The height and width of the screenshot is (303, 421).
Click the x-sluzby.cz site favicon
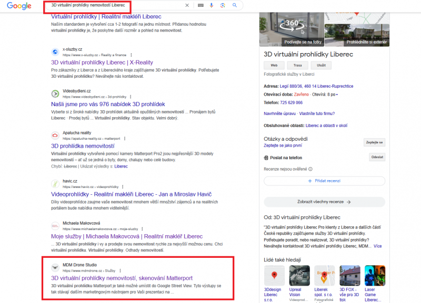[55, 52]
